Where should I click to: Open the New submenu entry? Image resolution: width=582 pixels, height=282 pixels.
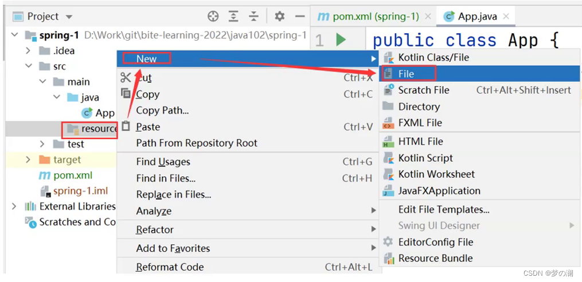[x=248, y=58]
